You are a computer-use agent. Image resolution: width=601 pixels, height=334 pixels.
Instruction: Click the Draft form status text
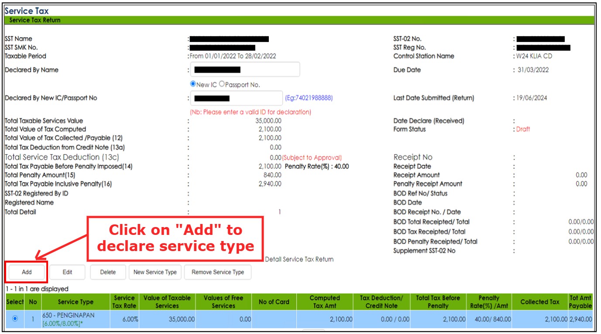click(x=523, y=129)
